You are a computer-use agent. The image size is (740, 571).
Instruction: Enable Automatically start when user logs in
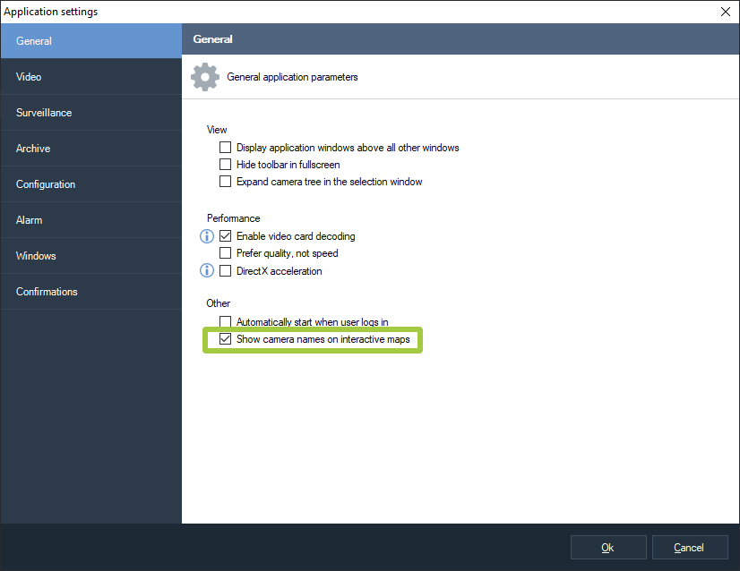click(226, 322)
